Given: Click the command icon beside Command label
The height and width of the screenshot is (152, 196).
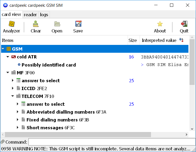Looking at the screenshot, I should click(x=3, y=142).
